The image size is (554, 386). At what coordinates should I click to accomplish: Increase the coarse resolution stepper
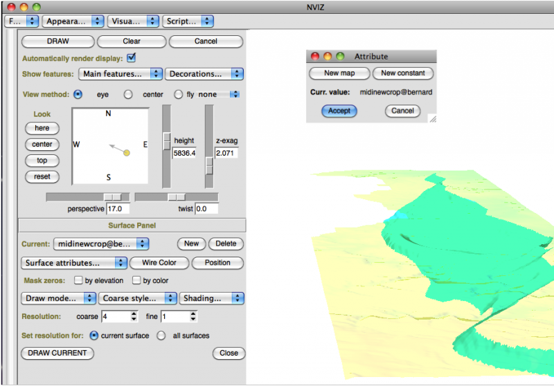[x=134, y=313]
